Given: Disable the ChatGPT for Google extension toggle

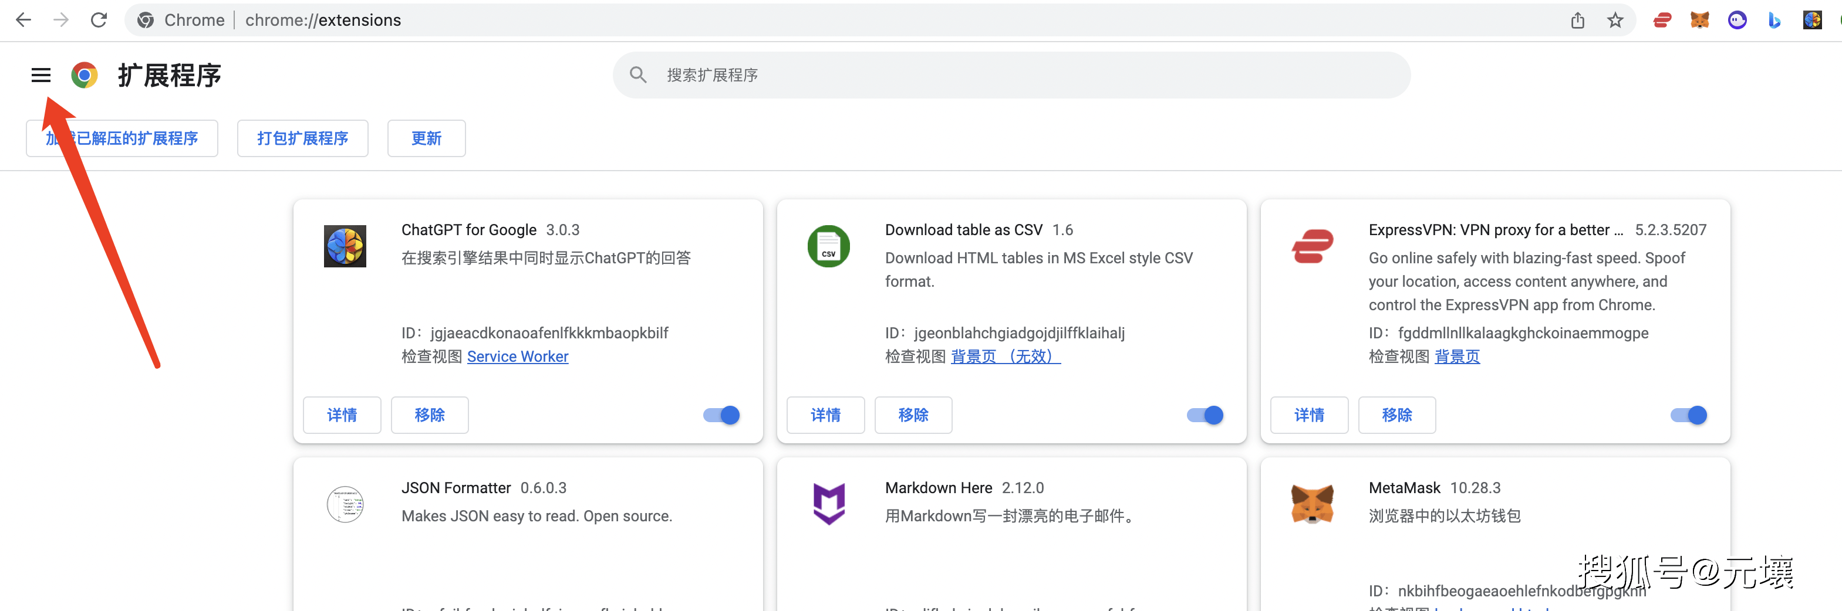Looking at the screenshot, I should coord(720,415).
